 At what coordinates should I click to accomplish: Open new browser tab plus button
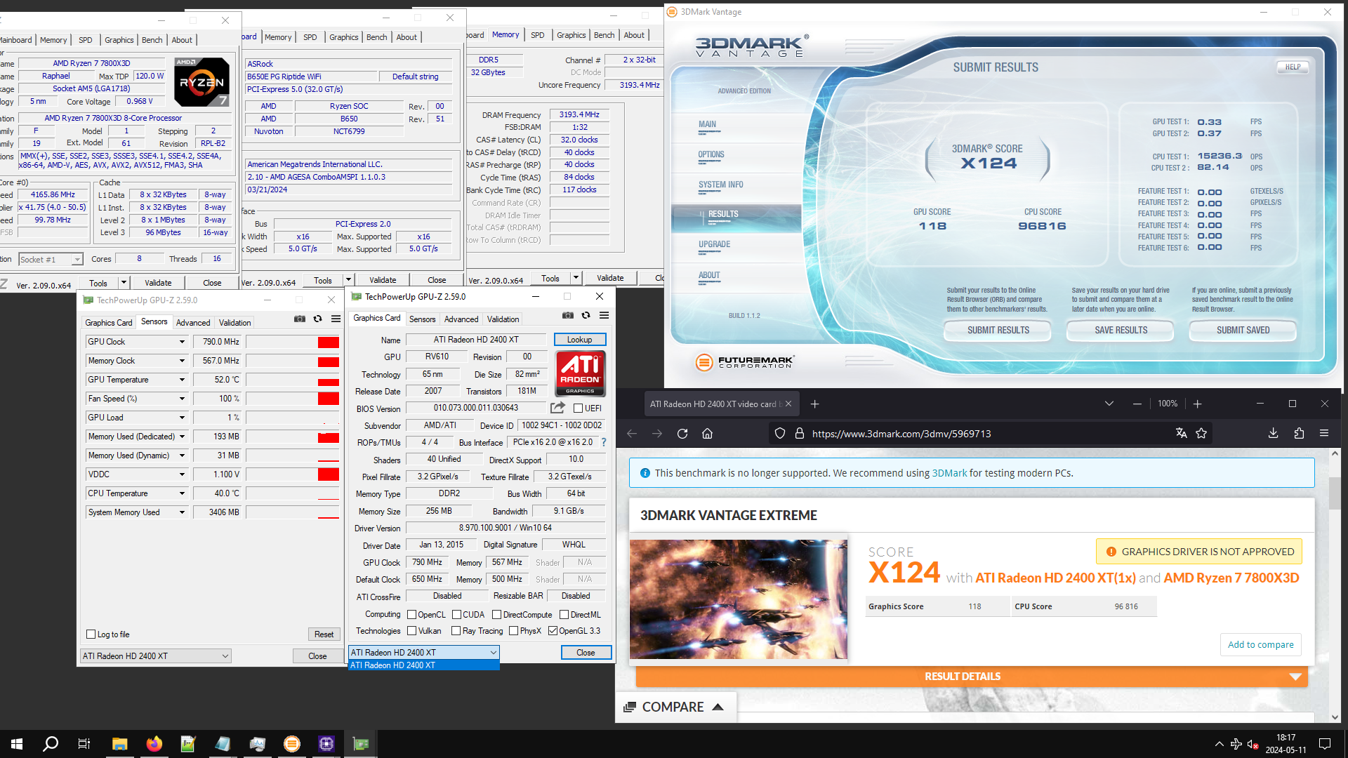[815, 404]
